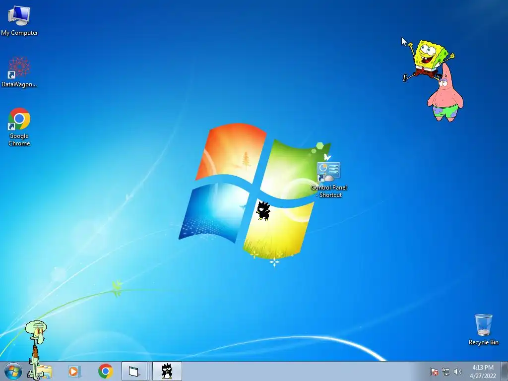Open the Windows Start menu orb
The image size is (508, 381).
(x=13, y=371)
